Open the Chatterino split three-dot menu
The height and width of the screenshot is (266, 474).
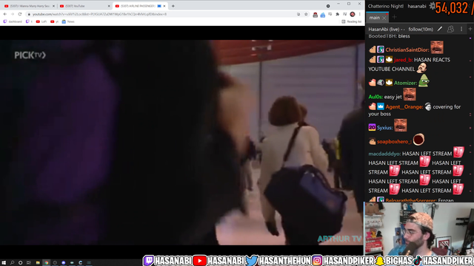pos(461,29)
